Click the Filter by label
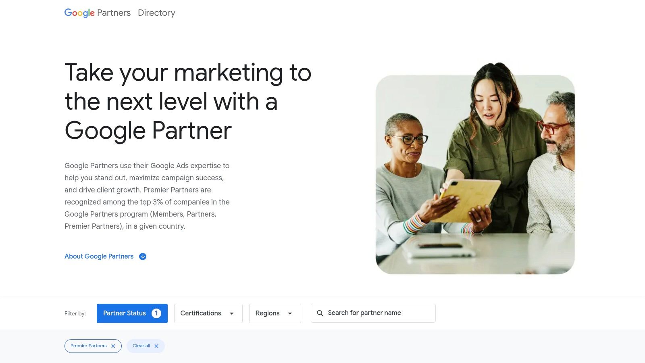 click(75, 313)
